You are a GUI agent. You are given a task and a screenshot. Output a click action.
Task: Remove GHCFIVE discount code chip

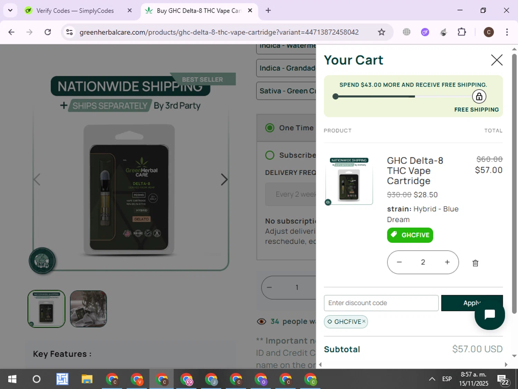pos(364,322)
